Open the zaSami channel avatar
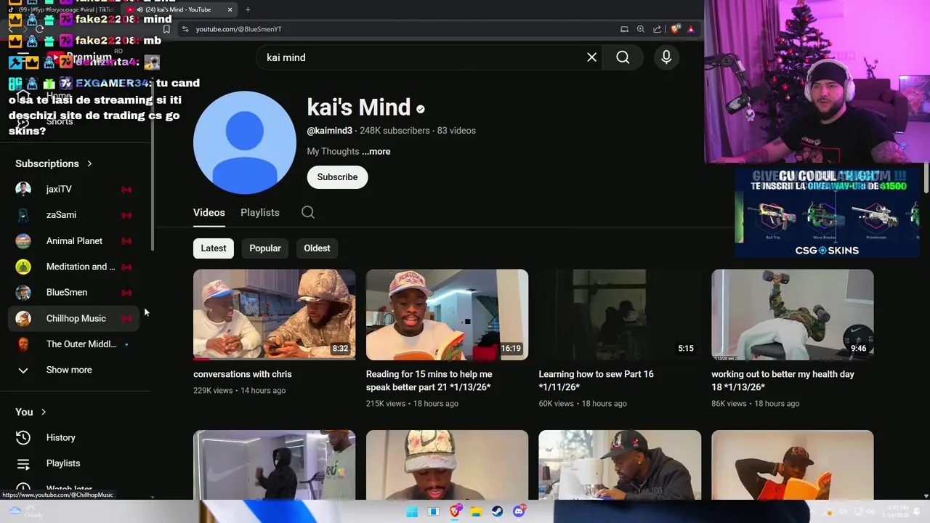 pyautogui.click(x=23, y=215)
